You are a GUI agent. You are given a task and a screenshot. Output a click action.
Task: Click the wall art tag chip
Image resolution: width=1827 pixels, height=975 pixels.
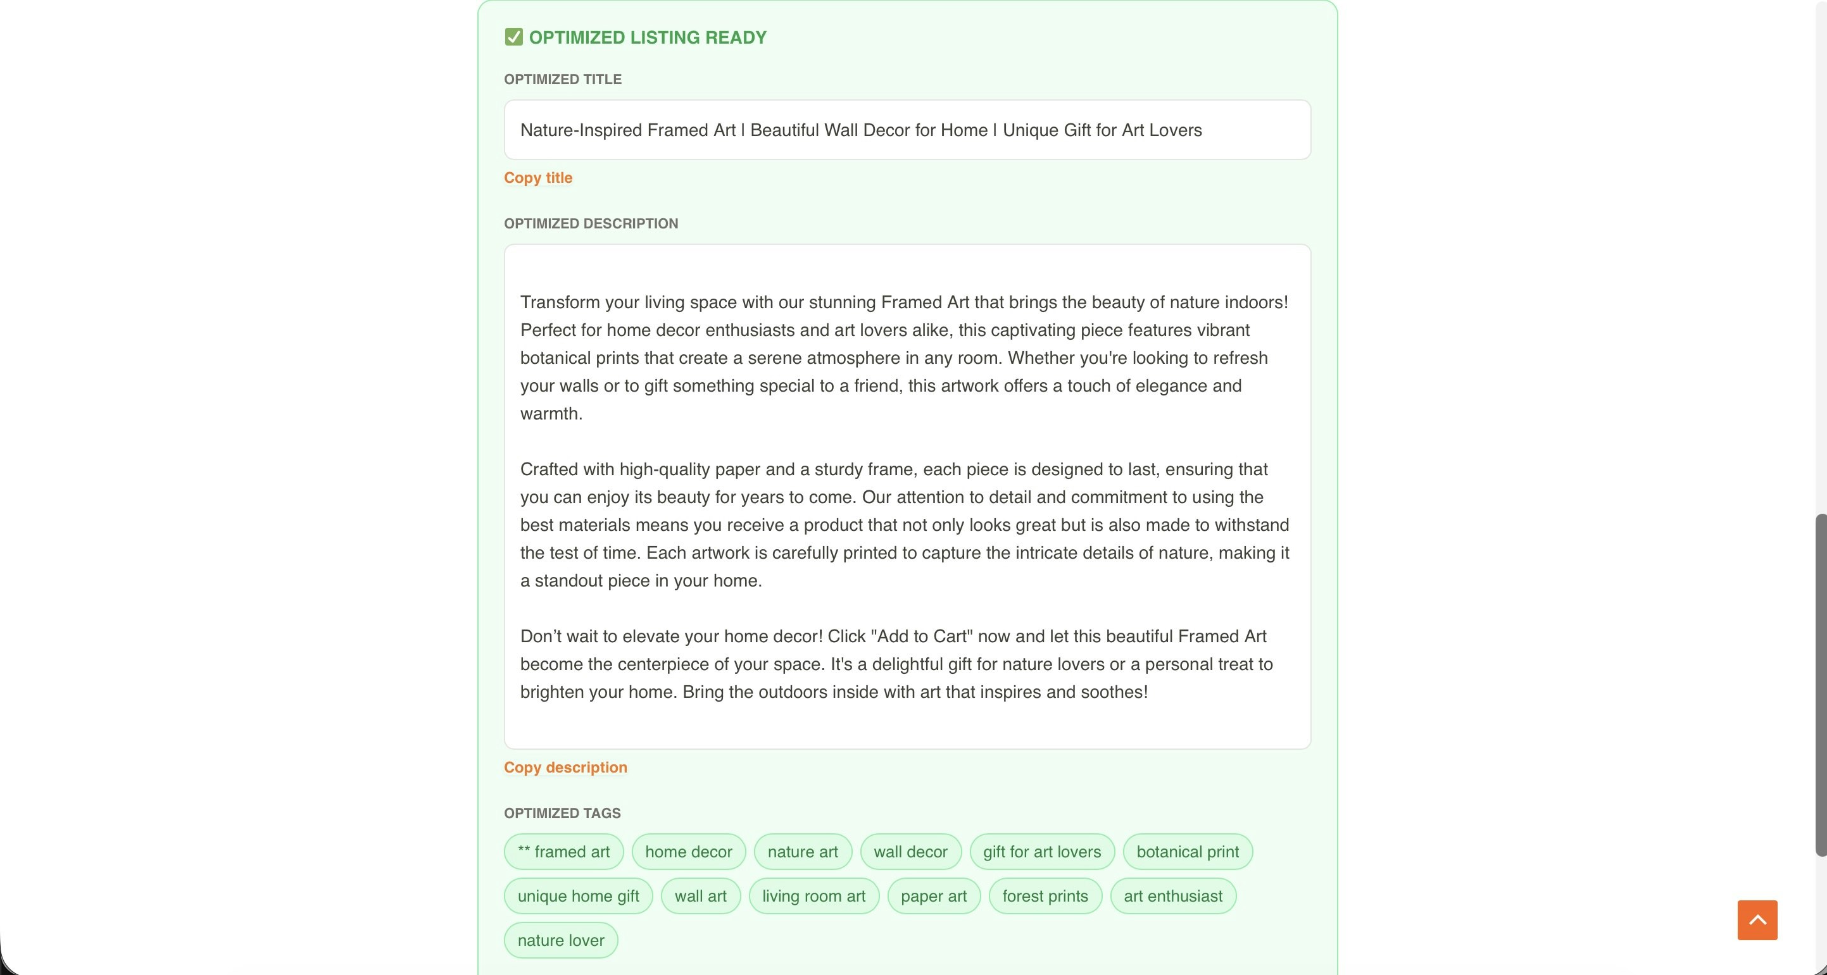701,895
